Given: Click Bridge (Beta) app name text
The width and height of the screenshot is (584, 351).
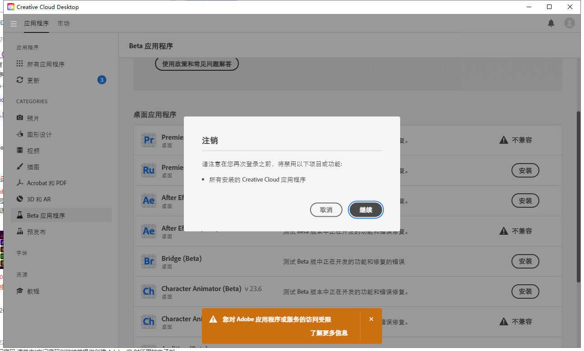Looking at the screenshot, I should 182,259.
